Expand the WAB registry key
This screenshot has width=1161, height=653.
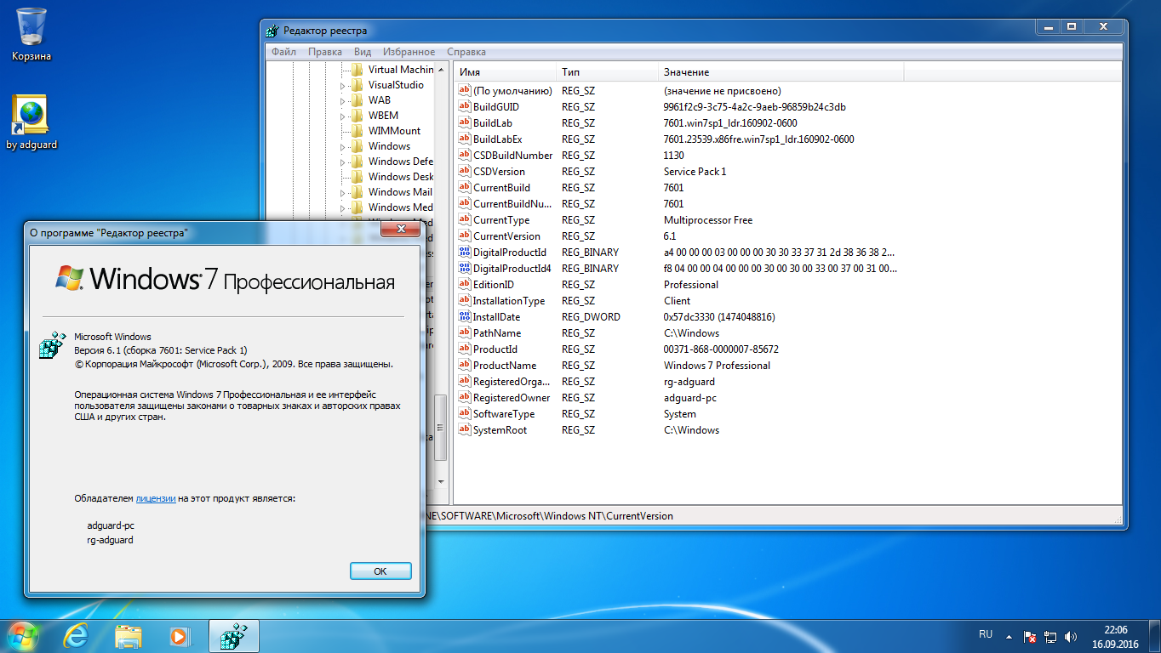(x=343, y=100)
